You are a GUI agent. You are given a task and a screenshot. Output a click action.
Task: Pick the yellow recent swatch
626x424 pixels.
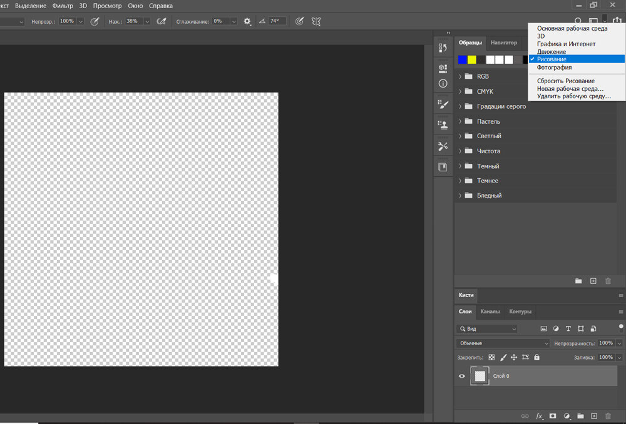click(472, 60)
